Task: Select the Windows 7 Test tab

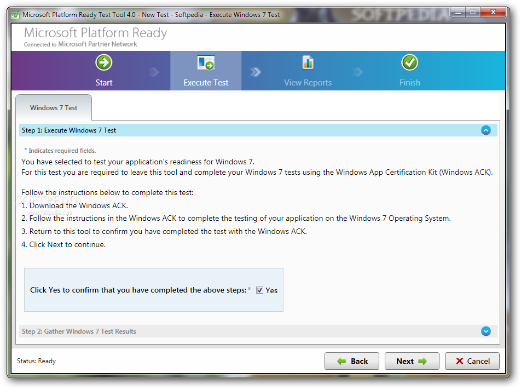Action: pos(54,107)
